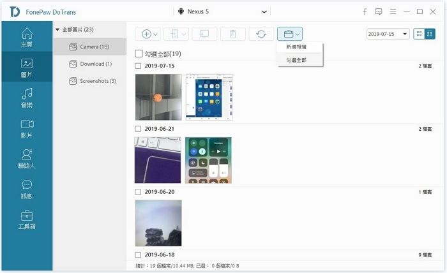Viewport: 447px width, 273px height.
Task: Open the Toolbox (工具箱) section
Action: (x=27, y=220)
